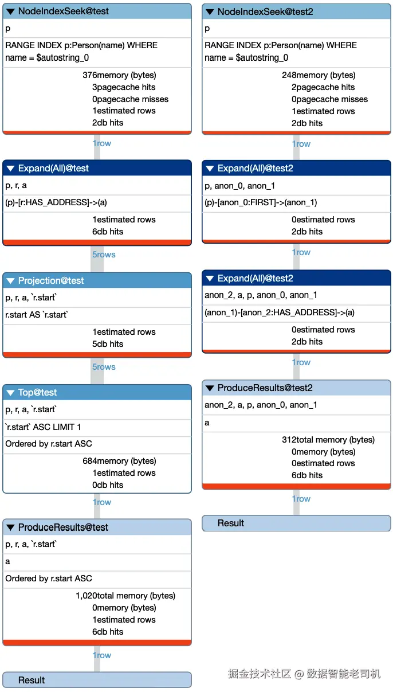
Task: Collapse the first Expand(All)@test2 node triangle
Action: pyautogui.click(x=210, y=169)
